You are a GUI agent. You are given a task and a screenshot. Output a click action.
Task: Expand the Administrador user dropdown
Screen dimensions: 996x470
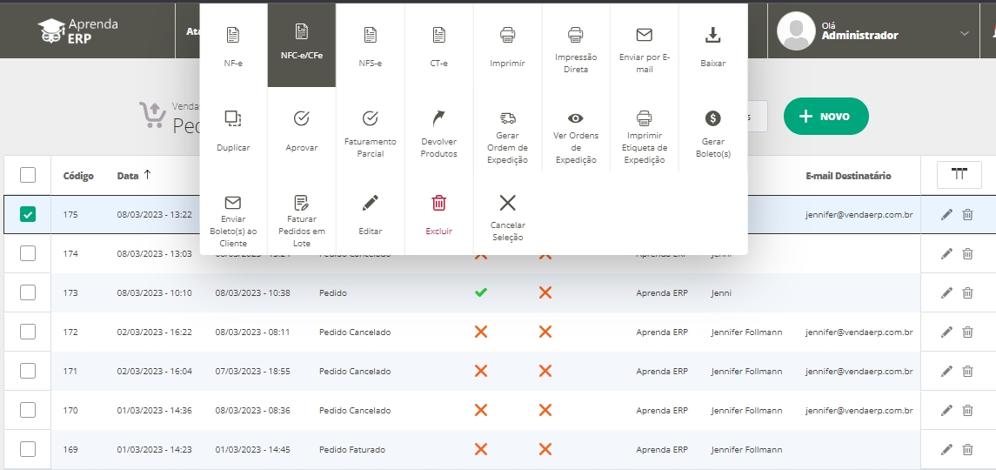(x=963, y=33)
